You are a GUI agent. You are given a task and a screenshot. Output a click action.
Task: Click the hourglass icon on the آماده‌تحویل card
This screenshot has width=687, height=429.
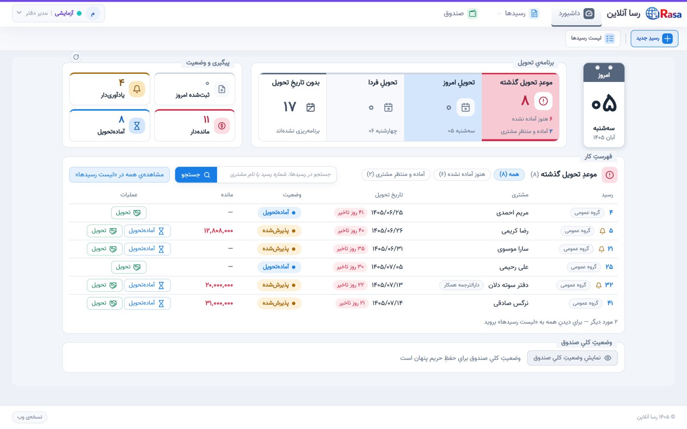tap(137, 126)
